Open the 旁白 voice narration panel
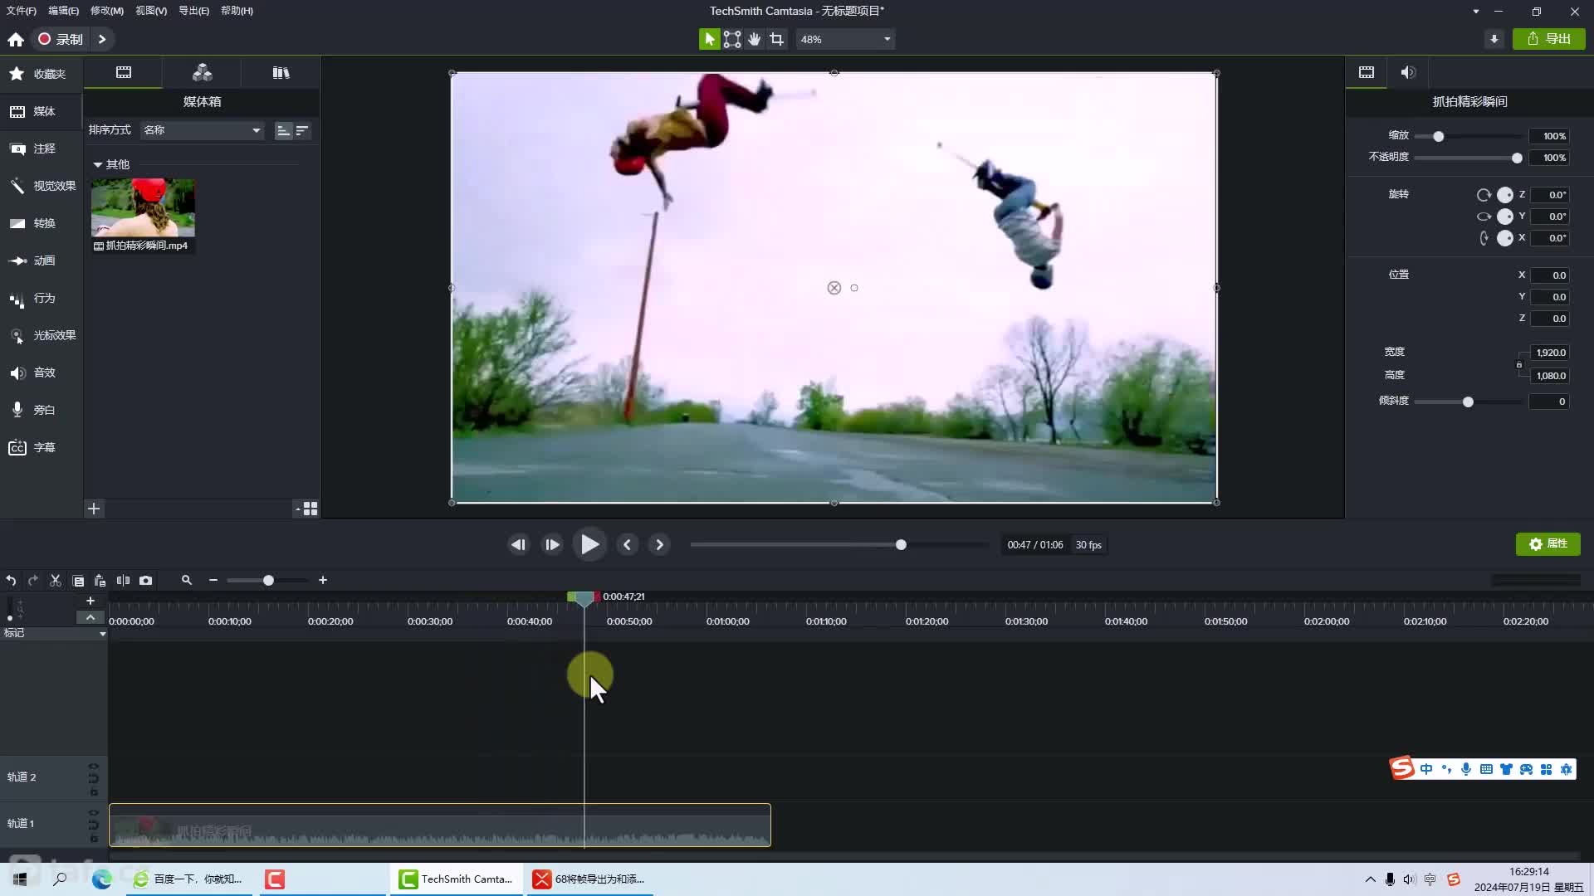This screenshot has height=896, width=1594. (42, 410)
